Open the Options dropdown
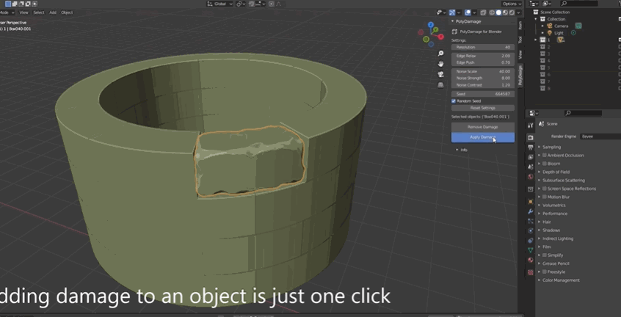The height and width of the screenshot is (317, 621). point(512,4)
